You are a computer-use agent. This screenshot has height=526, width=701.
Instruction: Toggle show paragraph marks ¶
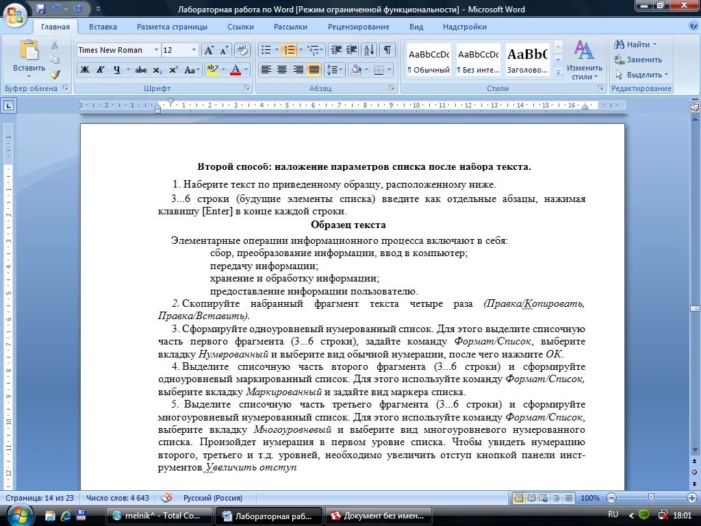pyautogui.click(x=387, y=50)
